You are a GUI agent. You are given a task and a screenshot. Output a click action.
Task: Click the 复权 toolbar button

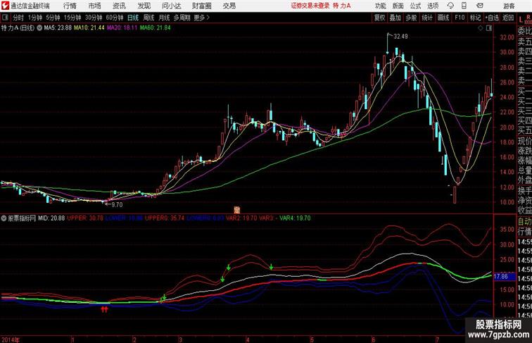pos(379,18)
